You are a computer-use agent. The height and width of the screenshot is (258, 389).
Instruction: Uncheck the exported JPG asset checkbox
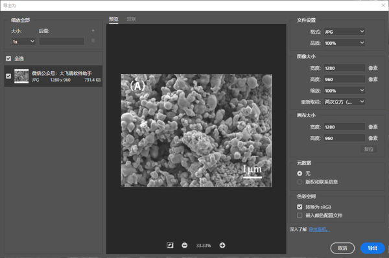click(x=8, y=76)
